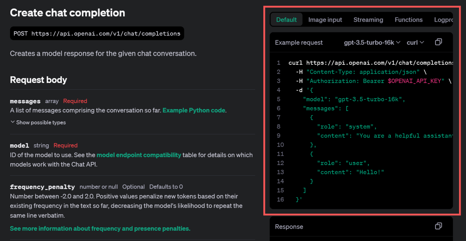Open frequency and presence penalties information link
Screen dimensions: 466x241
(x=100, y=228)
